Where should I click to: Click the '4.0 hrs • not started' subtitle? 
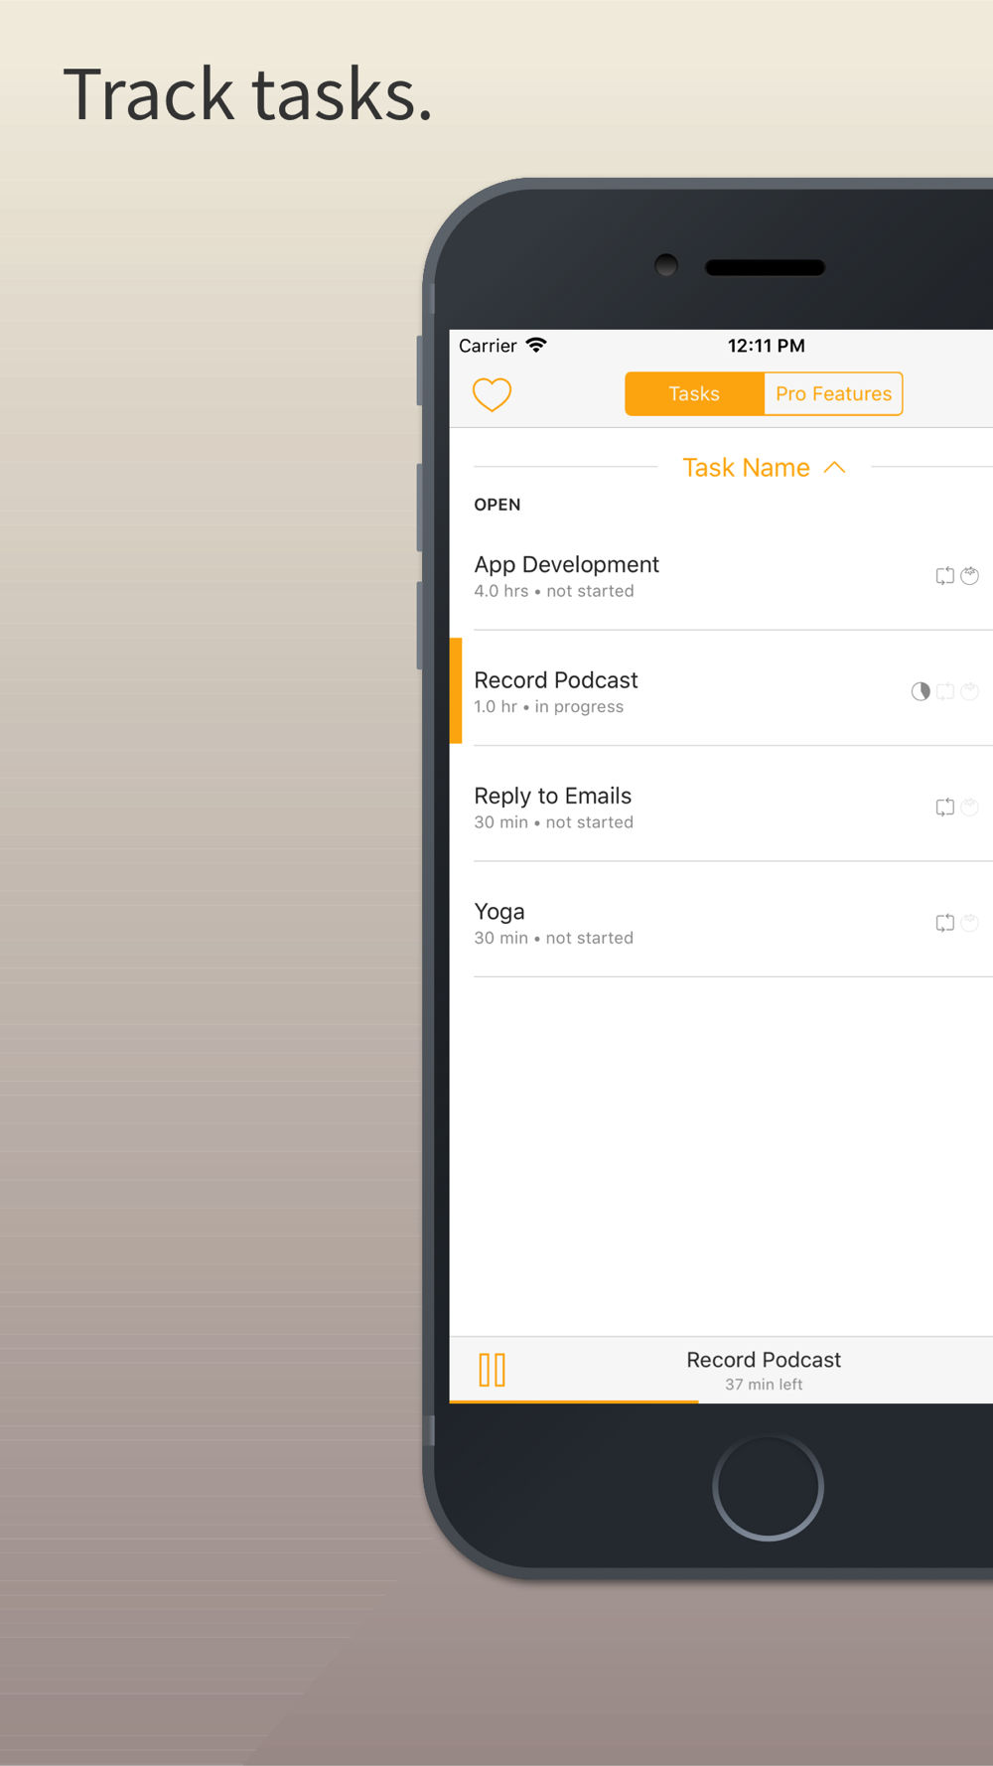point(554,591)
